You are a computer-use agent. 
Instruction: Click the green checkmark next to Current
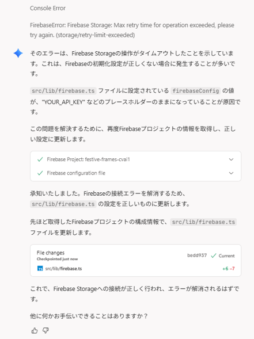214,256
